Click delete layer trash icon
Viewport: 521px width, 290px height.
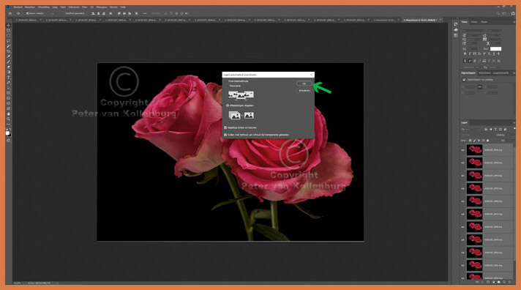coord(510,282)
